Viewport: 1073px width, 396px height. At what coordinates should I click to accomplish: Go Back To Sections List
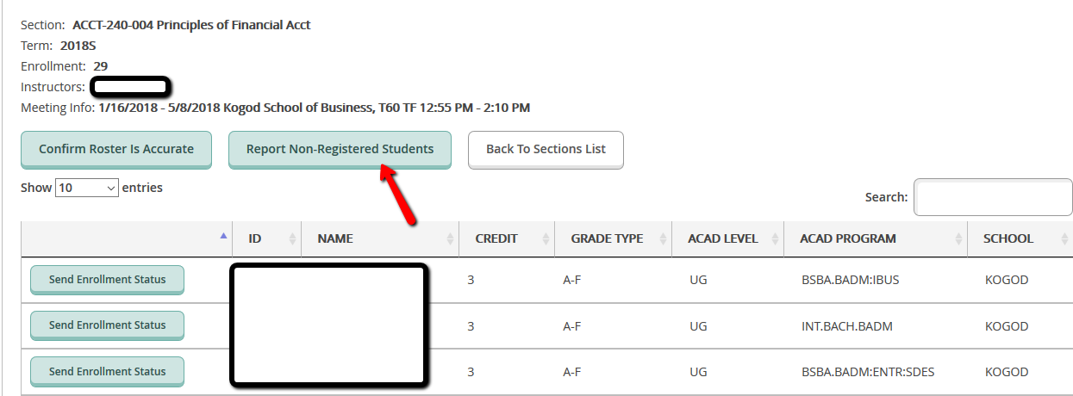point(546,149)
